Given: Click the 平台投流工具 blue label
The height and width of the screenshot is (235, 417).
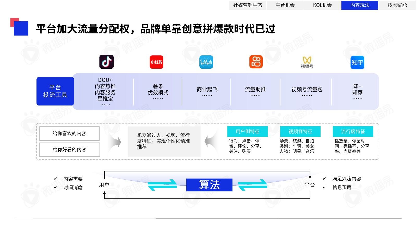Looking at the screenshot, I should coord(55,91).
